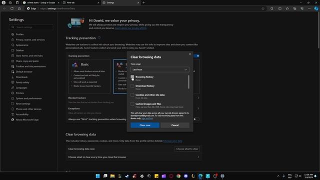
Task: Click the browser home icon
Action: click(19, 8)
